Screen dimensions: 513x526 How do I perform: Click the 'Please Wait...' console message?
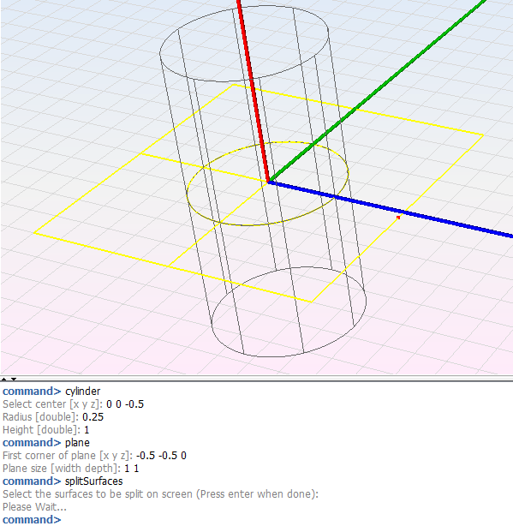pyautogui.click(x=34, y=507)
